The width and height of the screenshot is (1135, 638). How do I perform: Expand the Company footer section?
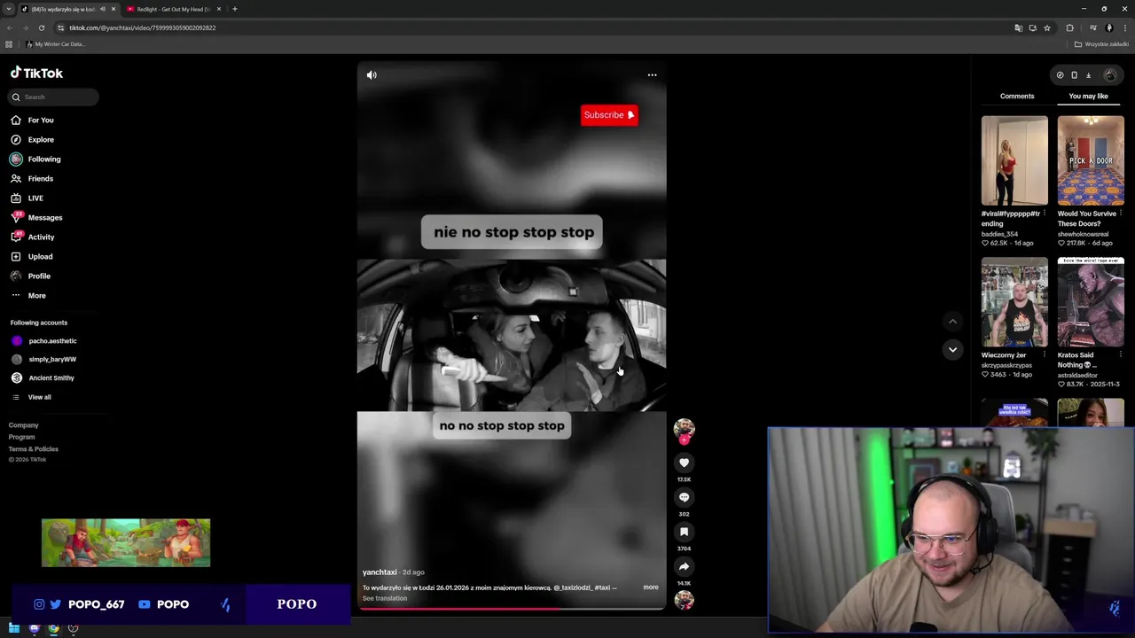(x=24, y=425)
